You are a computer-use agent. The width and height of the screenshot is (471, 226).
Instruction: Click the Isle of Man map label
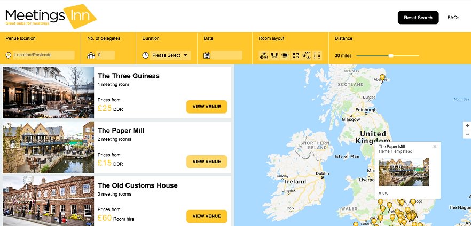point(347,156)
